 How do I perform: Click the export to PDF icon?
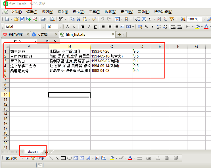[35, 19]
